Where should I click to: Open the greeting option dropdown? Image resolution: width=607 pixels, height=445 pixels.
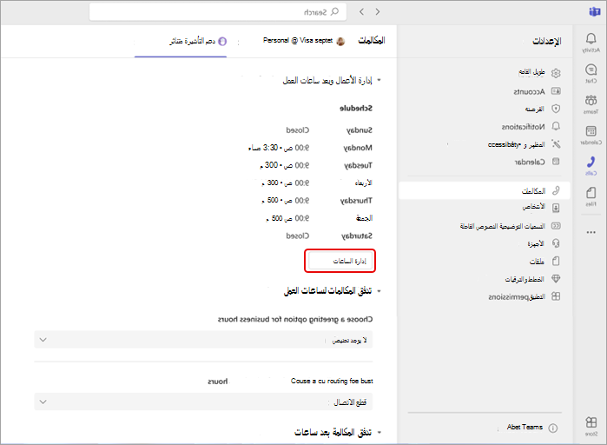(x=203, y=340)
